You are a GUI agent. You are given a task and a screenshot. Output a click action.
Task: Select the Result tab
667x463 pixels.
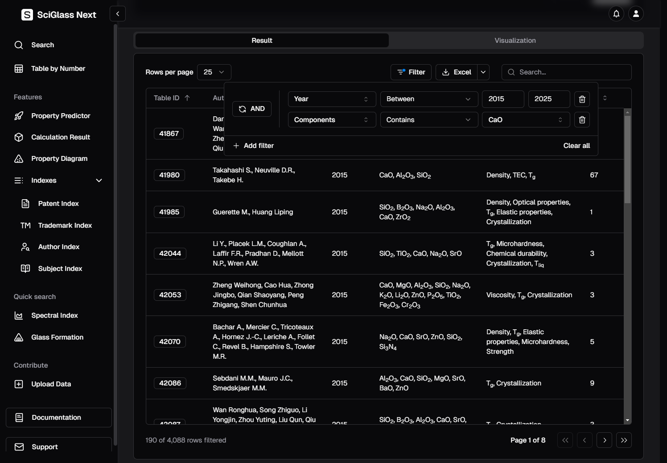pyautogui.click(x=262, y=41)
